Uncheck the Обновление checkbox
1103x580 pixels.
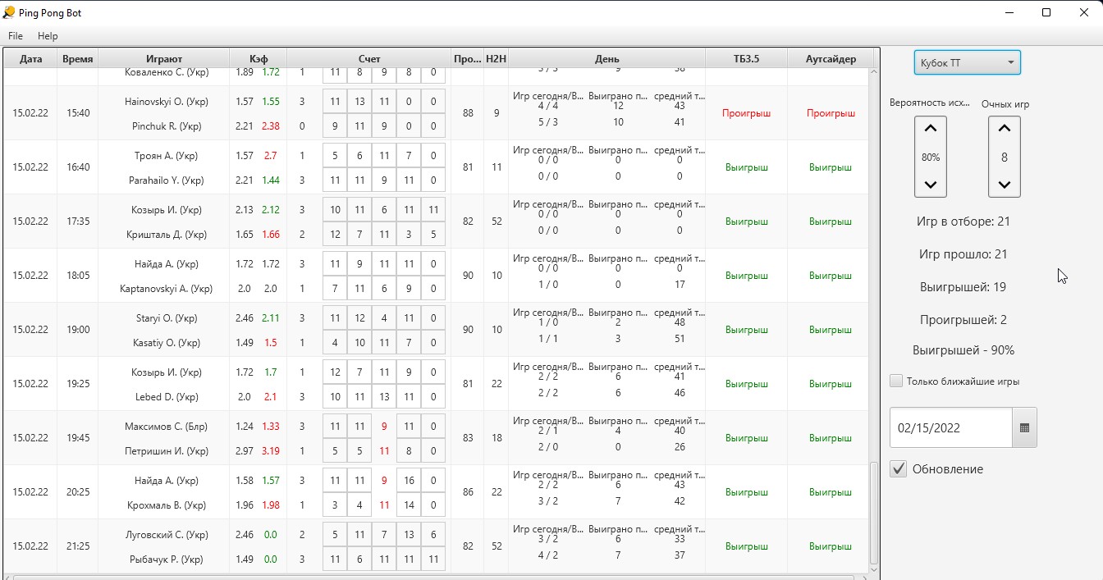pos(899,469)
